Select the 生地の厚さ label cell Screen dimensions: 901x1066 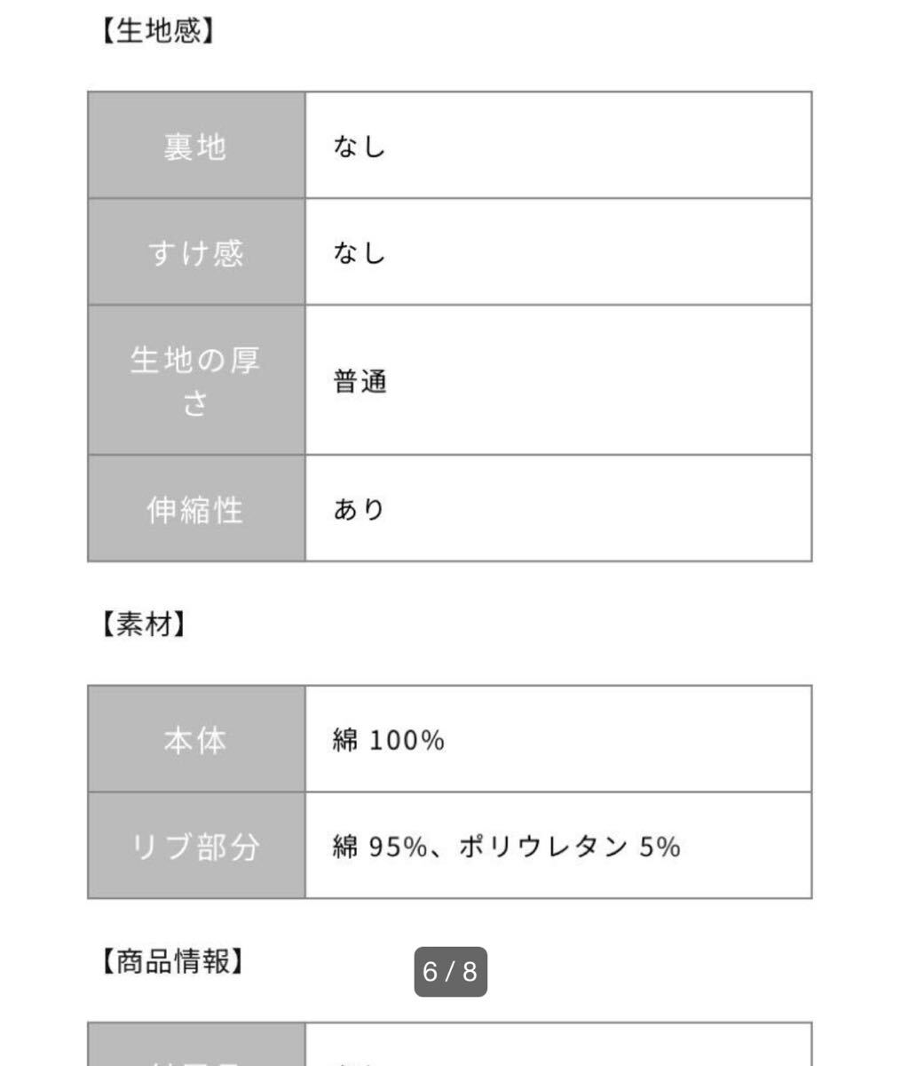pos(195,381)
